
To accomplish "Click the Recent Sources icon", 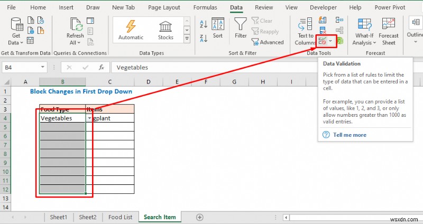I will point(41,20).
